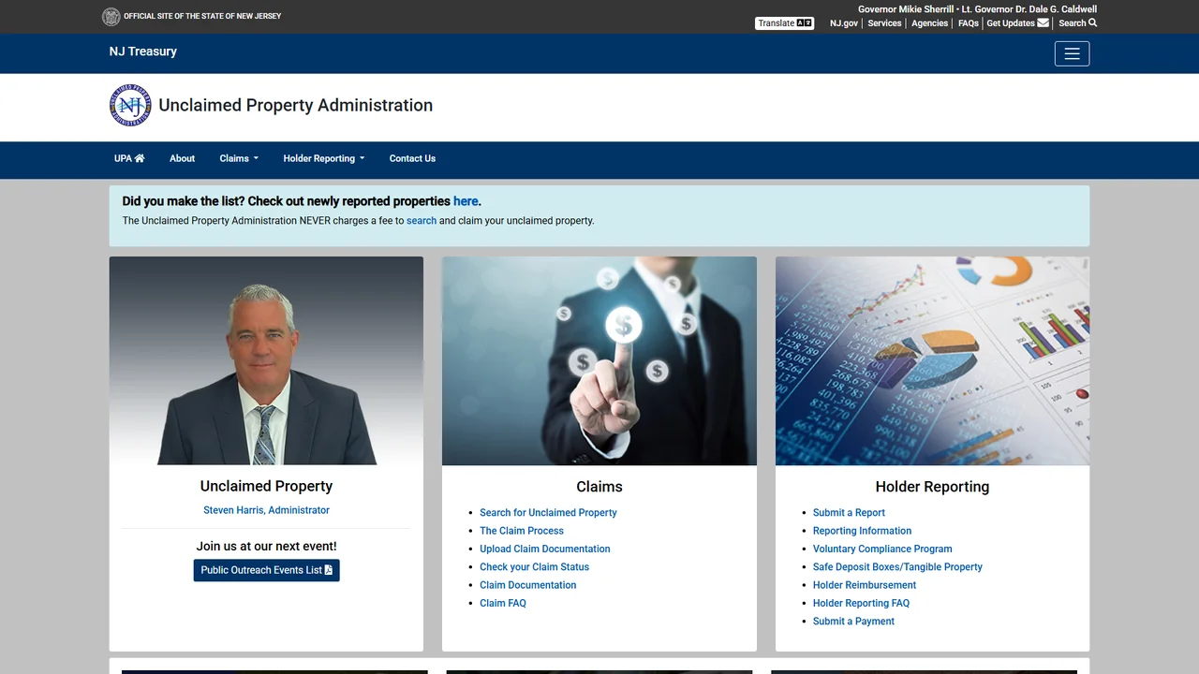The width and height of the screenshot is (1199, 674).
Task: Open the Services link in top bar
Action: [x=884, y=23]
